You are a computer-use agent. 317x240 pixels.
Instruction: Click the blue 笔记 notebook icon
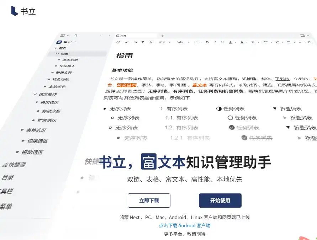coord(59,42)
